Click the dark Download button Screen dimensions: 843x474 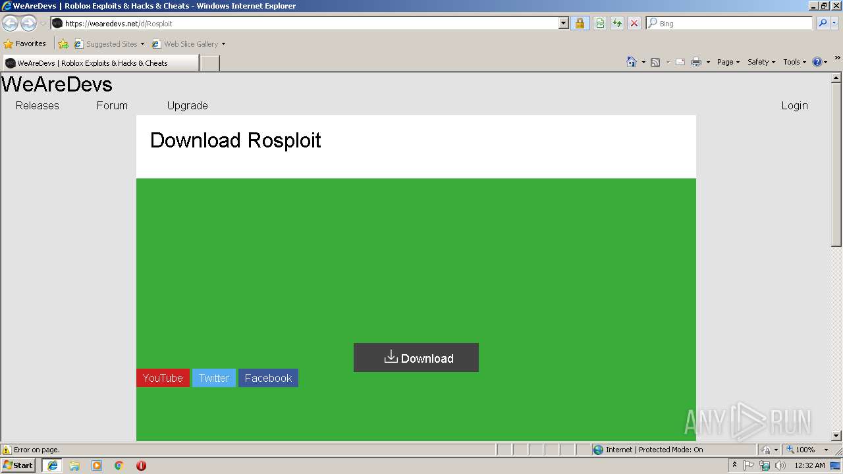click(x=416, y=357)
